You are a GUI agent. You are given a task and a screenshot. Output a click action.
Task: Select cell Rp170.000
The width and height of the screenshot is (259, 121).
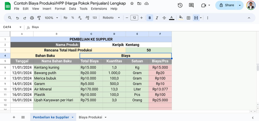tap(91, 89)
